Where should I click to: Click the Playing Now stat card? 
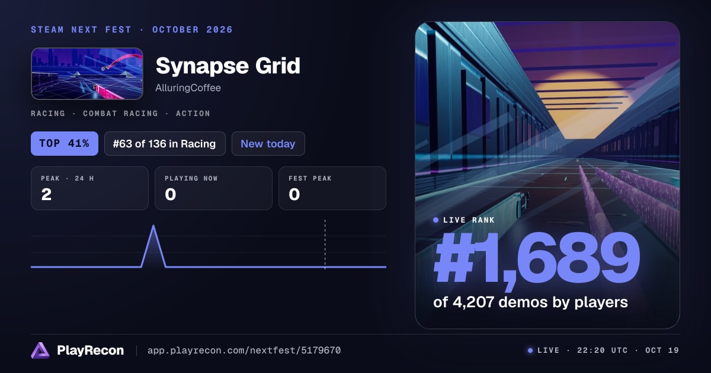[213, 188]
